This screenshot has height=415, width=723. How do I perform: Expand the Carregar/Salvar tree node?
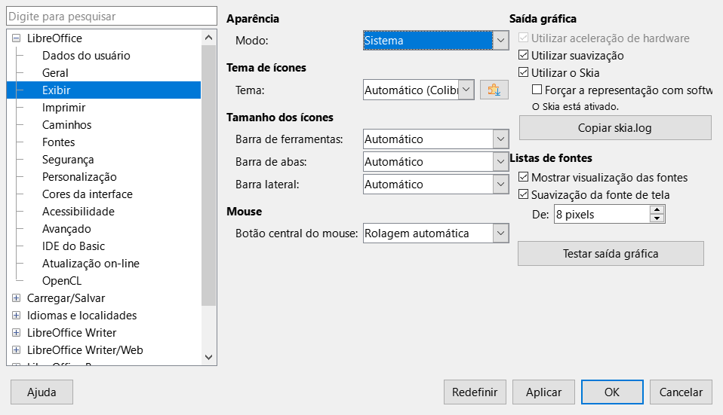point(16,298)
